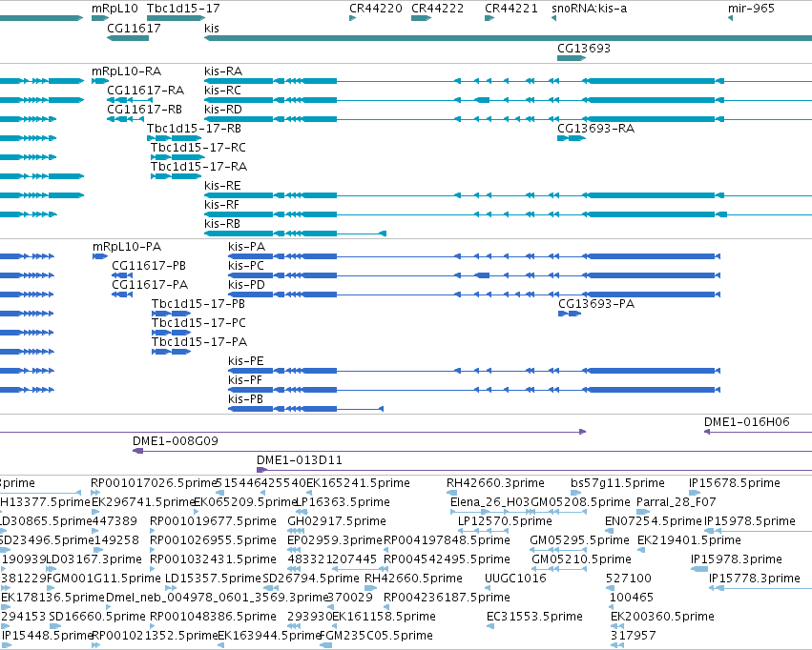
Task: Click the mRpL10-PA protein label
Action: (127, 246)
